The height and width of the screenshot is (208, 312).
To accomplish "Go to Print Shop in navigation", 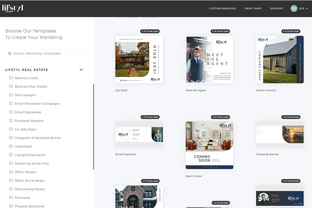I will point(253,9).
